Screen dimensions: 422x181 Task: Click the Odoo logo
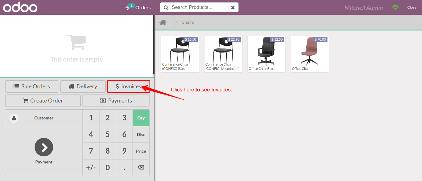click(20, 7)
